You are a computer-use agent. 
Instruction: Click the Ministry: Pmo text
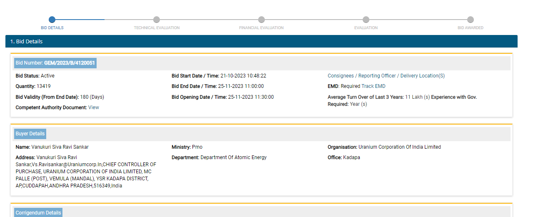(187, 147)
